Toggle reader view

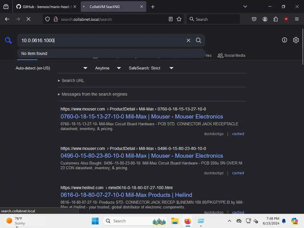tap(171, 19)
